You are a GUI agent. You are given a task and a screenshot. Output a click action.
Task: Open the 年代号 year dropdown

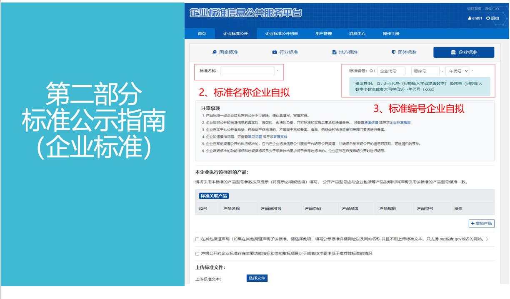(457, 71)
